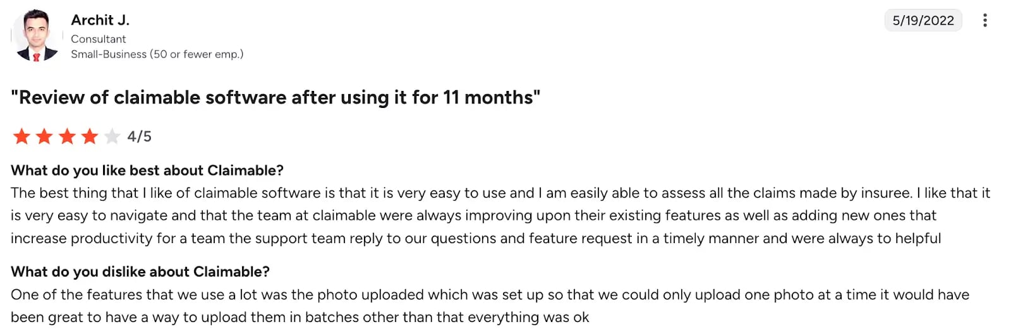Image resolution: width=1011 pixels, height=334 pixels.
Task: Click the fourth rating star
Action: point(90,136)
